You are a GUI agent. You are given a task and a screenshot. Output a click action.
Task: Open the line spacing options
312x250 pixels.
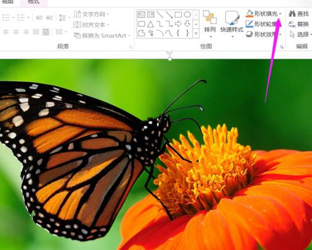tap(64, 18)
